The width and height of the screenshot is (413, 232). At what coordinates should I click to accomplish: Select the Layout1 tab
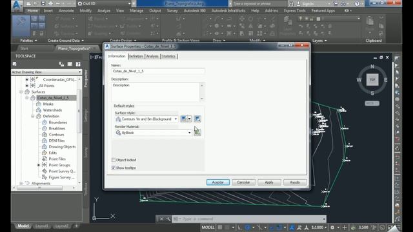41,226
